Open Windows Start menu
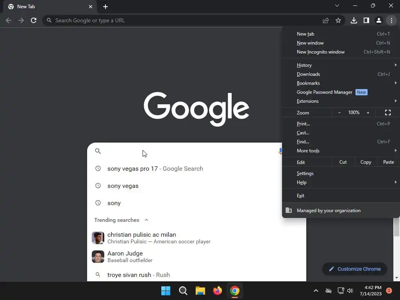 click(x=166, y=291)
